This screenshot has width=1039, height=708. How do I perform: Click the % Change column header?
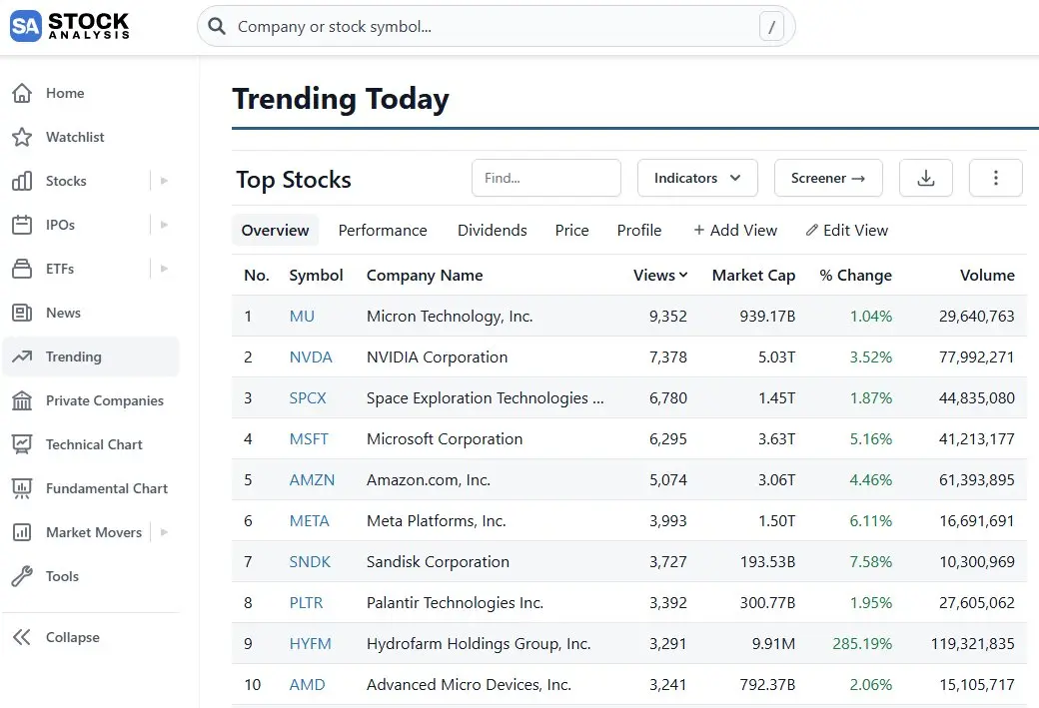(855, 275)
